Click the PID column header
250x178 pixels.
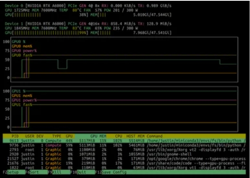coord(16,136)
